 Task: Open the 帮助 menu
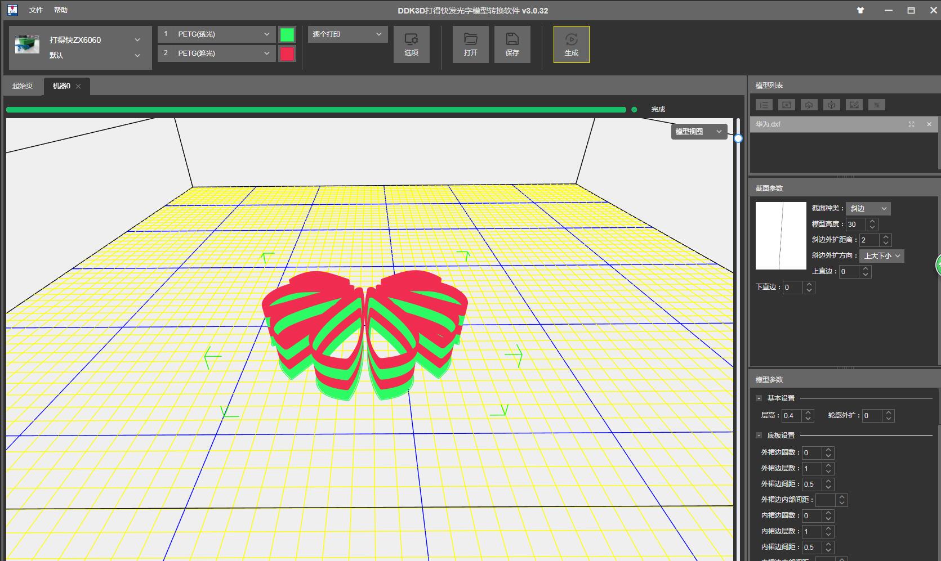(61, 10)
